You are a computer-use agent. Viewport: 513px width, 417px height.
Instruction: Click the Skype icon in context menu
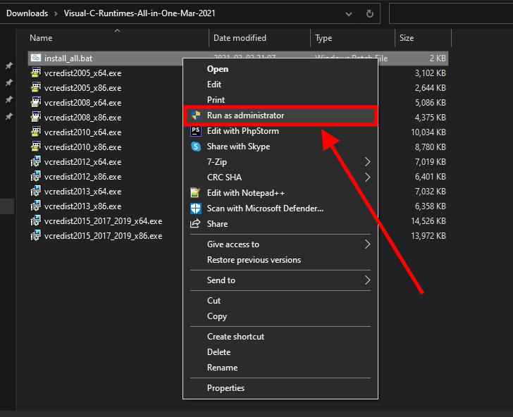[x=196, y=147]
